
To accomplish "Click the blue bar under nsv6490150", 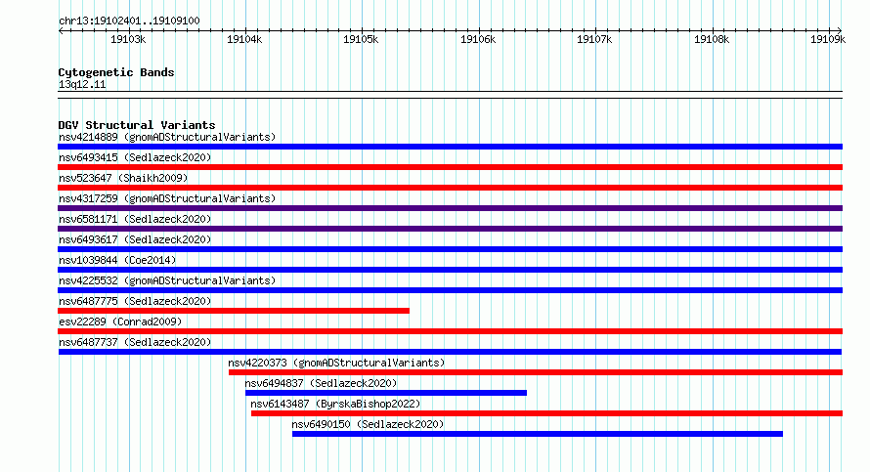I will [538, 434].
